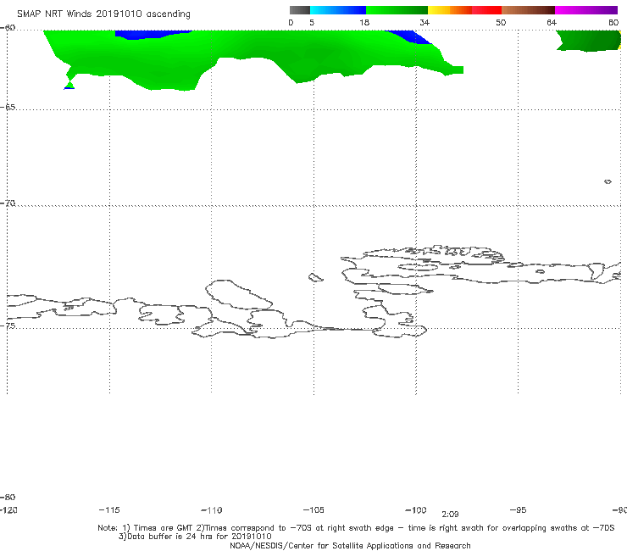Pick the brown 50–64 color bar segment
Image resolution: width=627 pixels, height=551 pixels.
click(528, 10)
